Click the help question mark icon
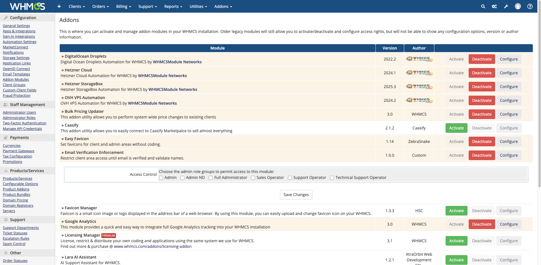Viewport: 541px width, 265px height. click(x=530, y=6)
